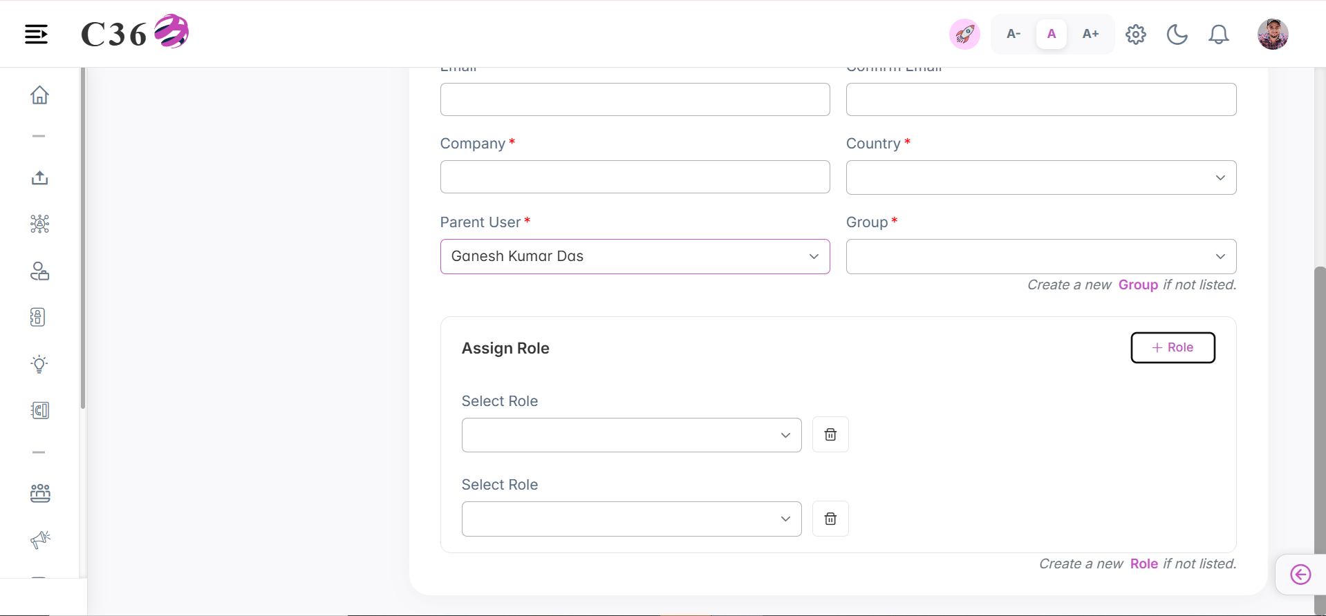1326x616 pixels.
Task: Open the team group icon in sidebar
Action: pos(40,493)
